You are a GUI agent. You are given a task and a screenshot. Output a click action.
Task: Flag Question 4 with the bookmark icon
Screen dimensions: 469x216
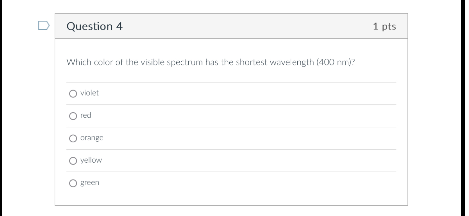43,26
